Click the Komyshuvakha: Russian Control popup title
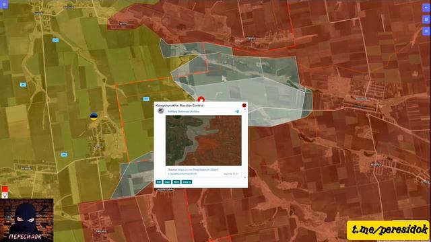431x242 pixels. point(180,106)
